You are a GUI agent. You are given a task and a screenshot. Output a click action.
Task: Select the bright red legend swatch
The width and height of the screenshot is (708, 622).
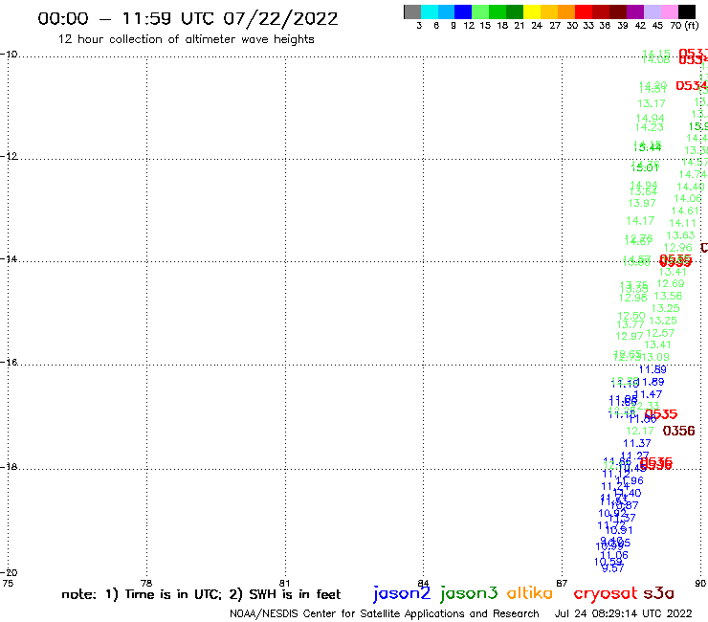pyautogui.click(x=584, y=11)
